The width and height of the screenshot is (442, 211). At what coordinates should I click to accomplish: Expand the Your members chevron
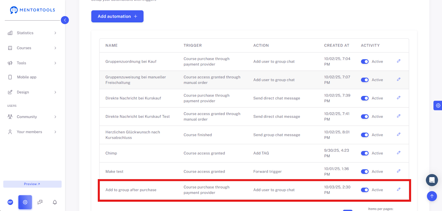coord(55,132)
